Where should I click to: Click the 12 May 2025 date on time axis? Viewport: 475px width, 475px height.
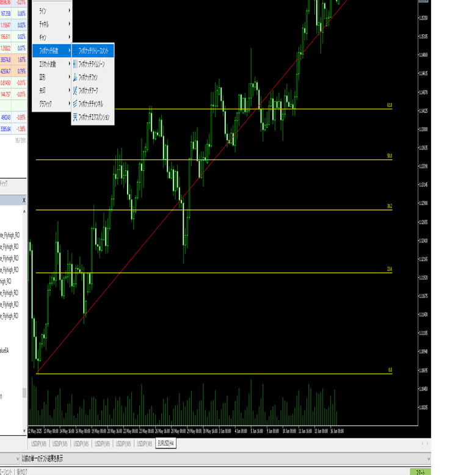click(35, 431)
